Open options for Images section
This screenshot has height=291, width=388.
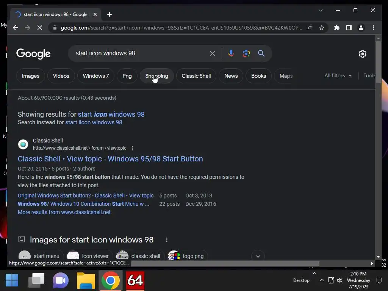tap(167, 240)
